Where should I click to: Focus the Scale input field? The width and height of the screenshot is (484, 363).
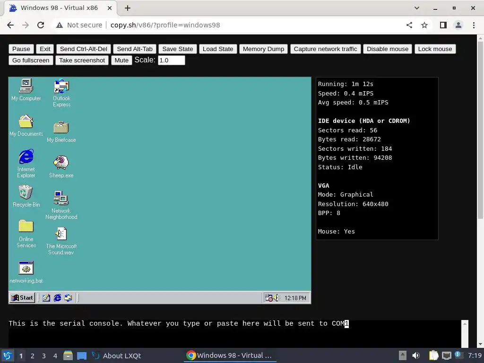171,60
